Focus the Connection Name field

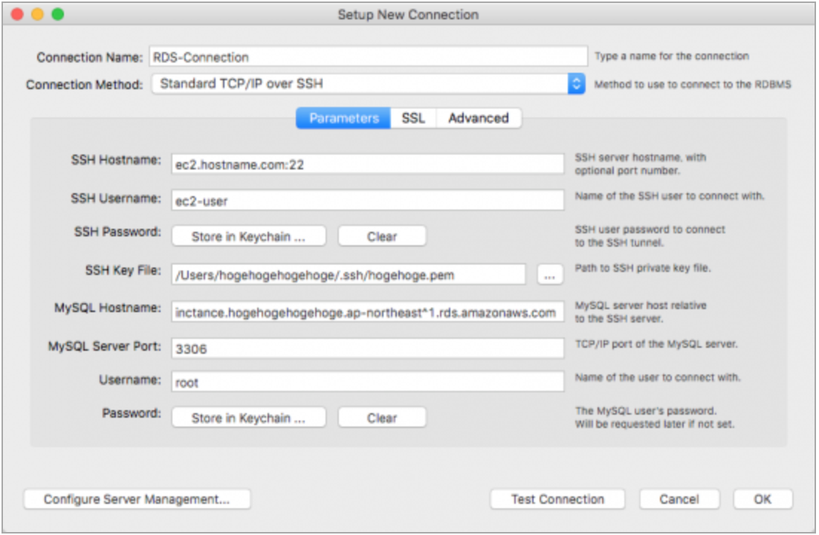pos(368,56)
